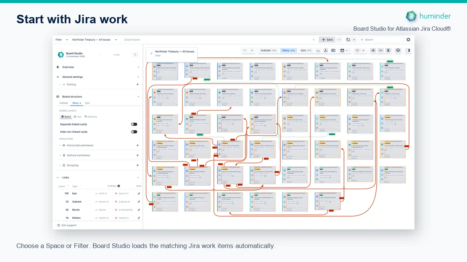Add a sorting rule with plus icon

pyautogui.click(x=137, y=84)
